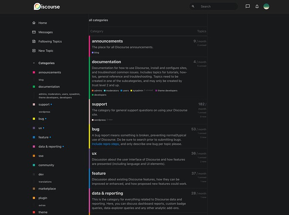Viewport: 289px width, 215px height.
Task: Click the all categories breadcrumb
Action: (x=98, y=20)
